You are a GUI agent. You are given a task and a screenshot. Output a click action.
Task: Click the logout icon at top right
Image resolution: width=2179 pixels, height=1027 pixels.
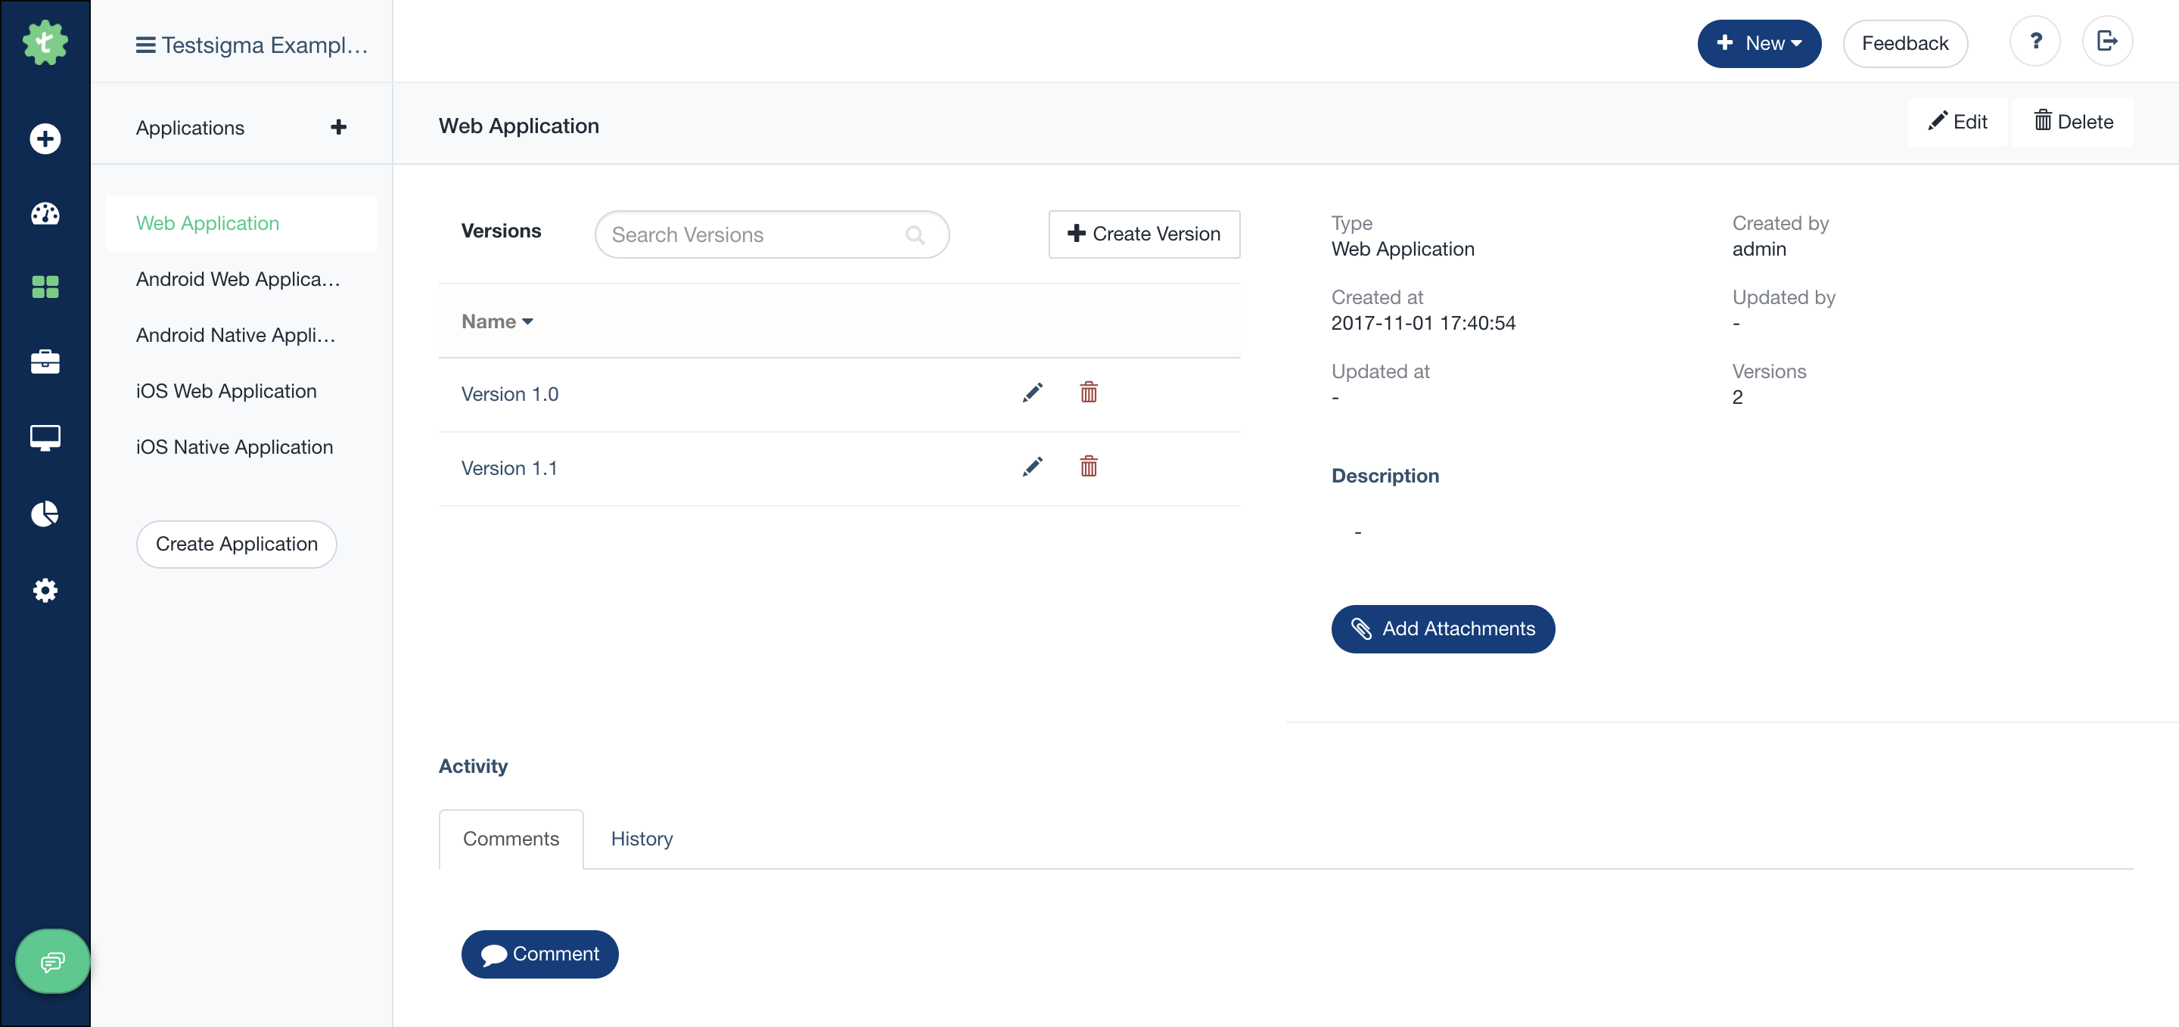click(x=2106, y=42)
